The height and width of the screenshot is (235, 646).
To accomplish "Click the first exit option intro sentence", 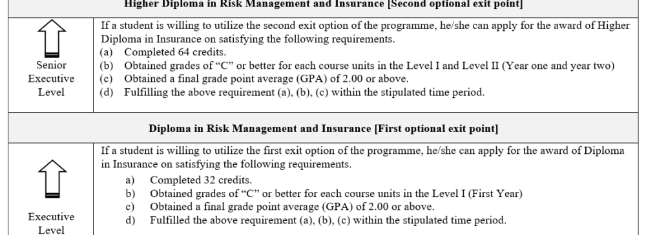I will (362, 157).
